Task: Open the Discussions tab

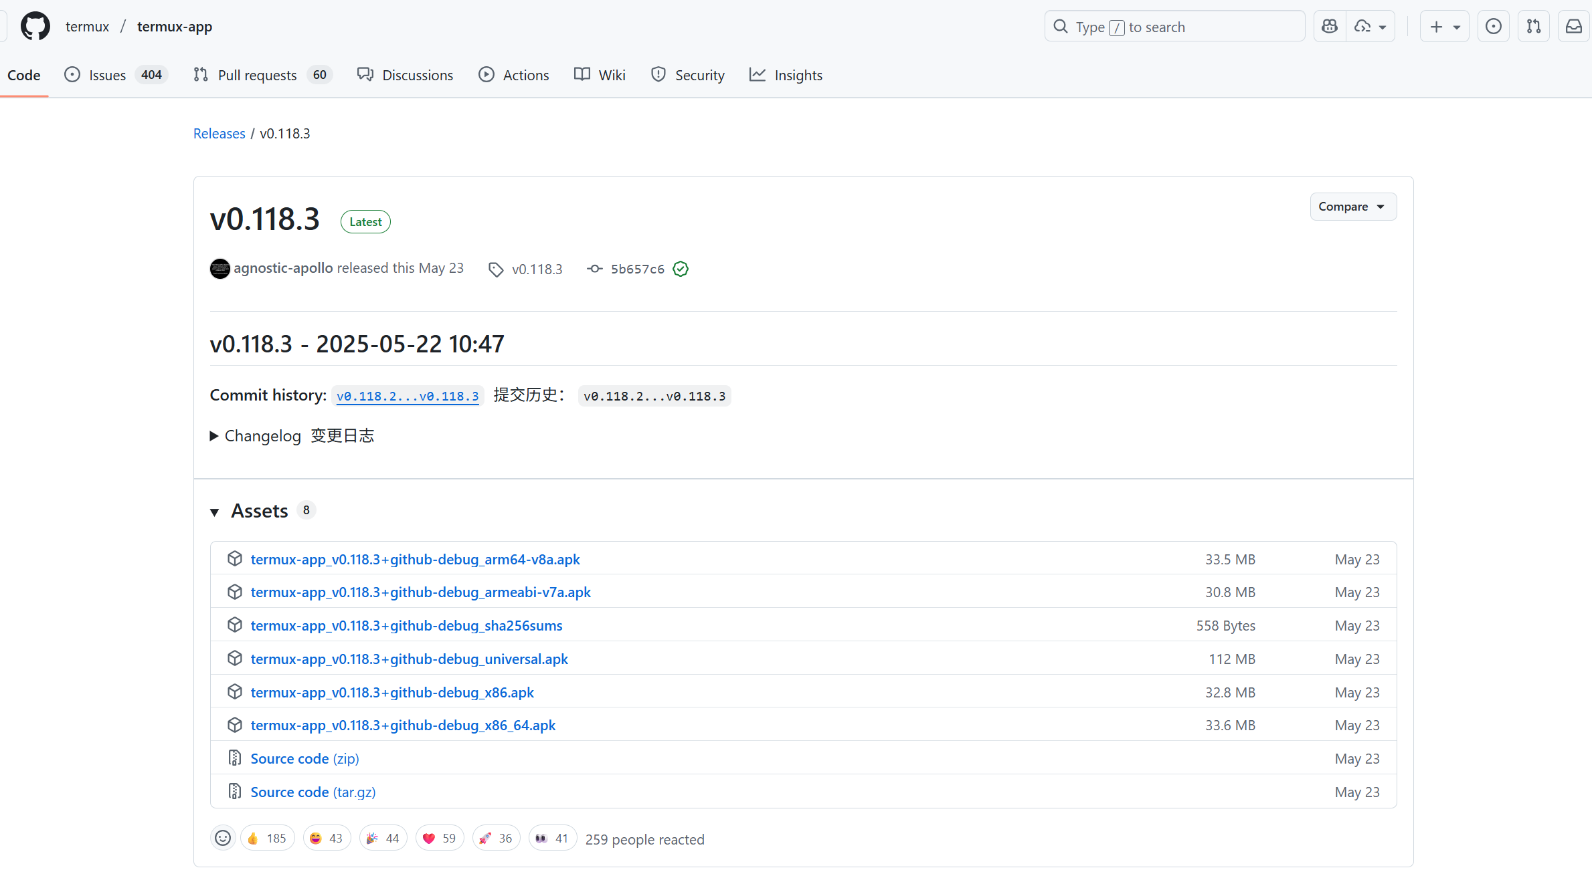Action: click(x=405, y=75)
